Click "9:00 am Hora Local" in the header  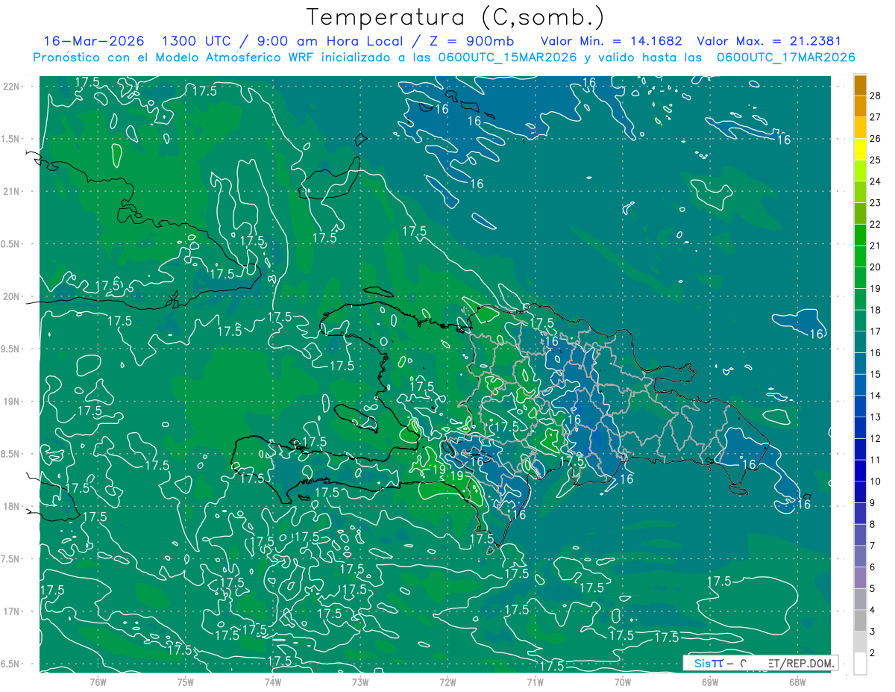(x=327, y=41)
